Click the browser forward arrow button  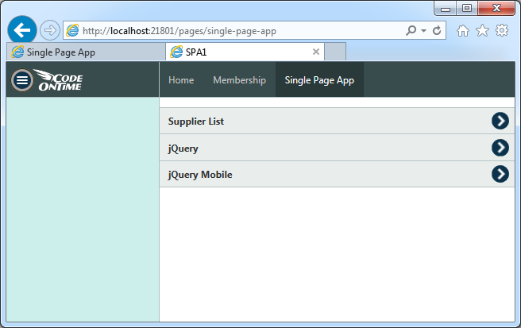coord(50,30)
